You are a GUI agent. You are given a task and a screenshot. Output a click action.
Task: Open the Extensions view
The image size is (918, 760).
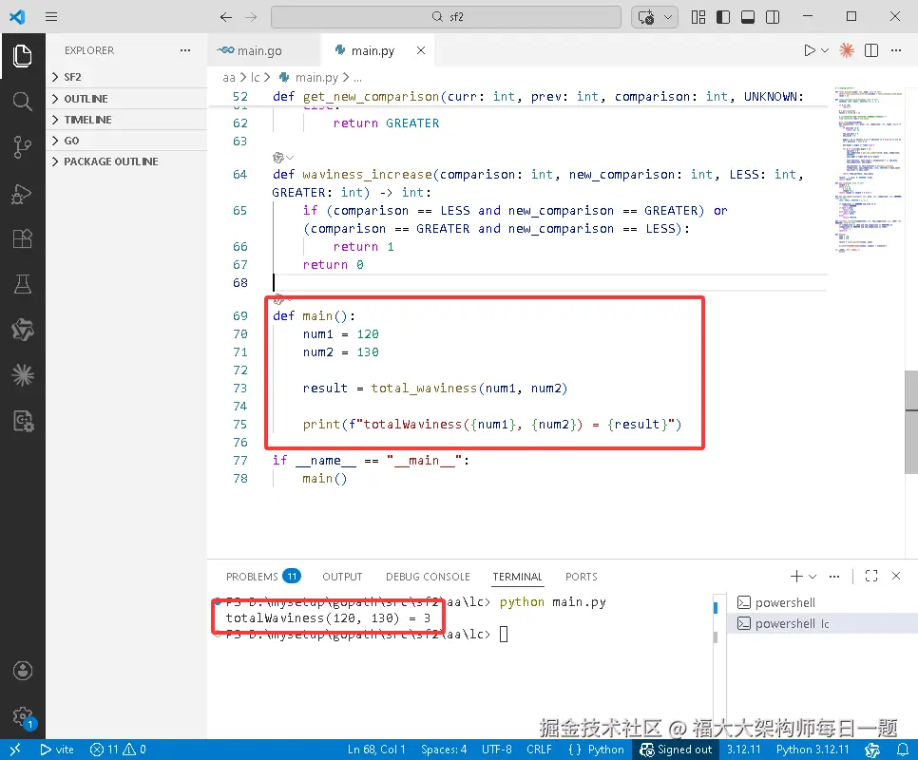pos(22,238)
